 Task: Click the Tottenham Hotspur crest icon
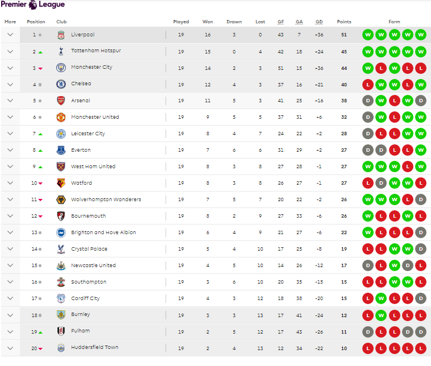tap(61, 51)
